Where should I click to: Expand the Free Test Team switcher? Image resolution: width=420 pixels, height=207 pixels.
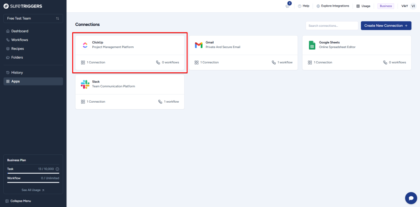[x=33, y=18]
